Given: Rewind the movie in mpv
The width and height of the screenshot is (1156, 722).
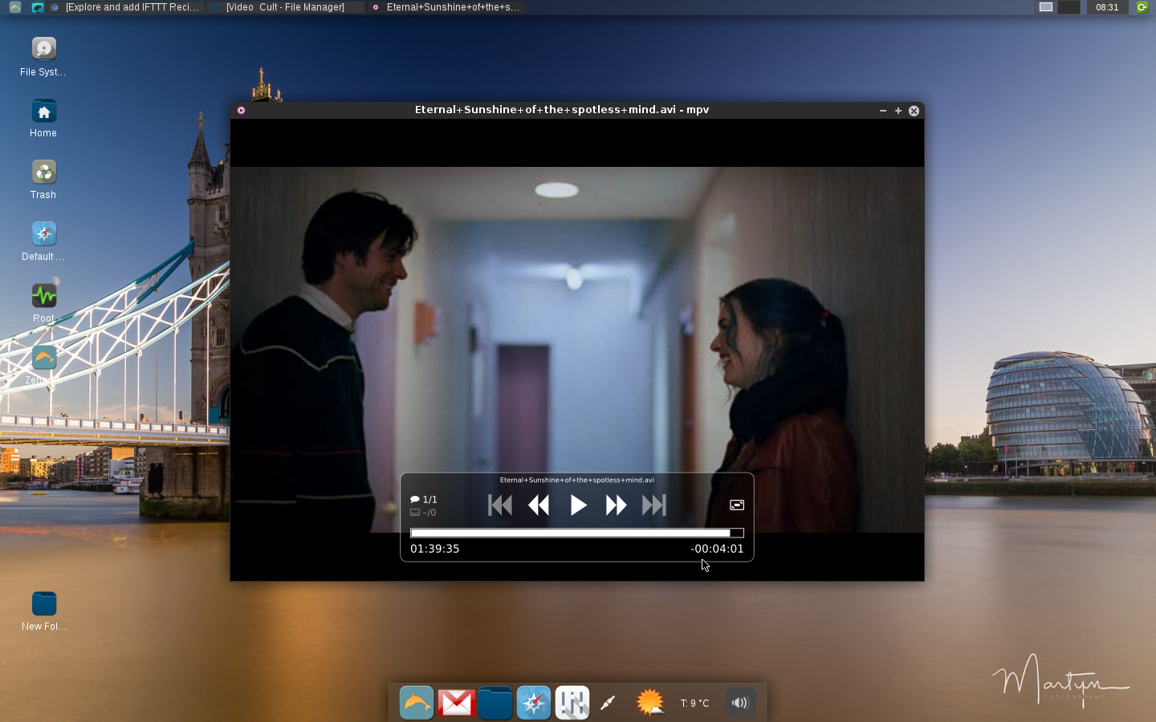Looking at the screenshot, I should pos(539,505).
